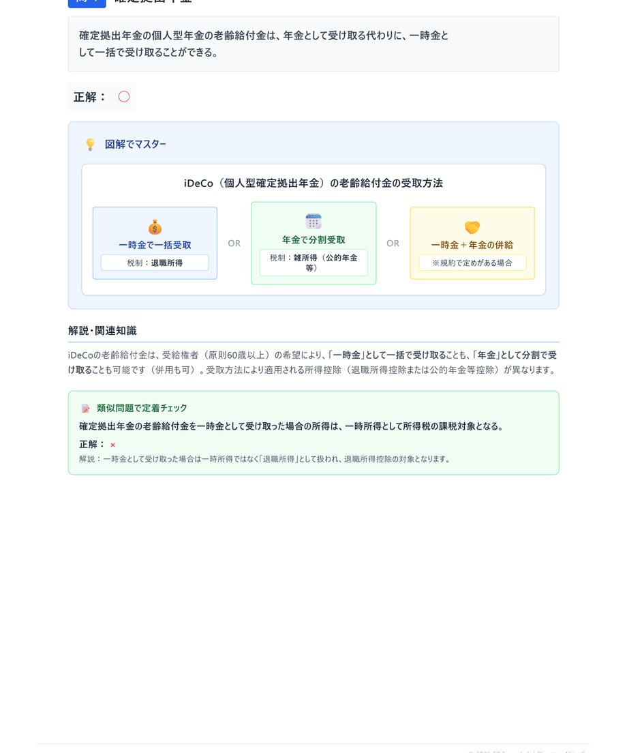Image resolution: width=627 pixels, height=753 pixels.
Task: Click the first OR separator between blue and green cards
Action: [234, 243]
